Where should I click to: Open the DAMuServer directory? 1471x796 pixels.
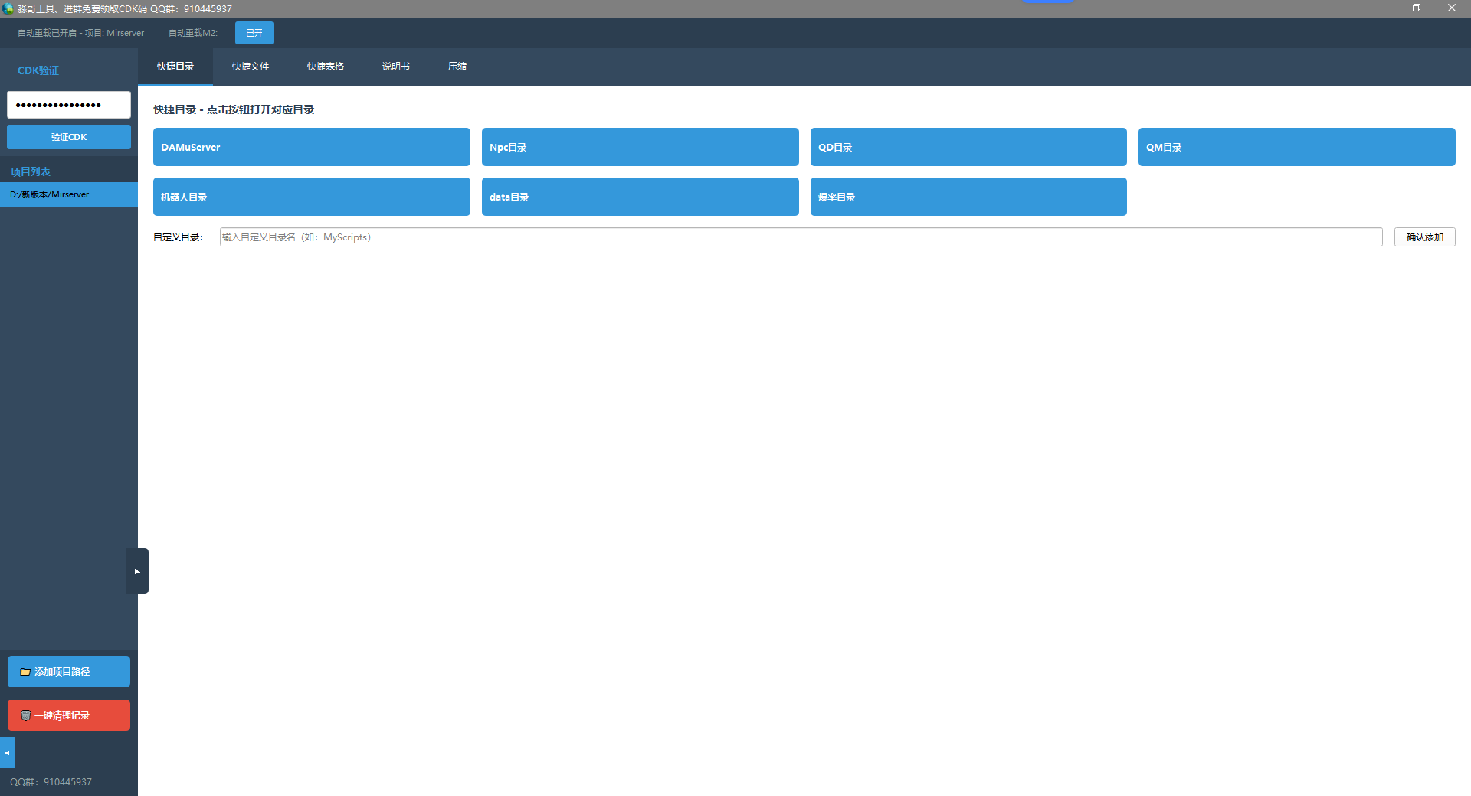click(x=311, y=147)
